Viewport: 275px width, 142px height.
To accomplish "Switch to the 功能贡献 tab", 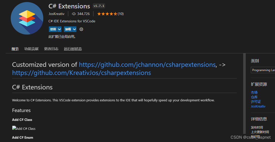I will [x=31, y=49].
